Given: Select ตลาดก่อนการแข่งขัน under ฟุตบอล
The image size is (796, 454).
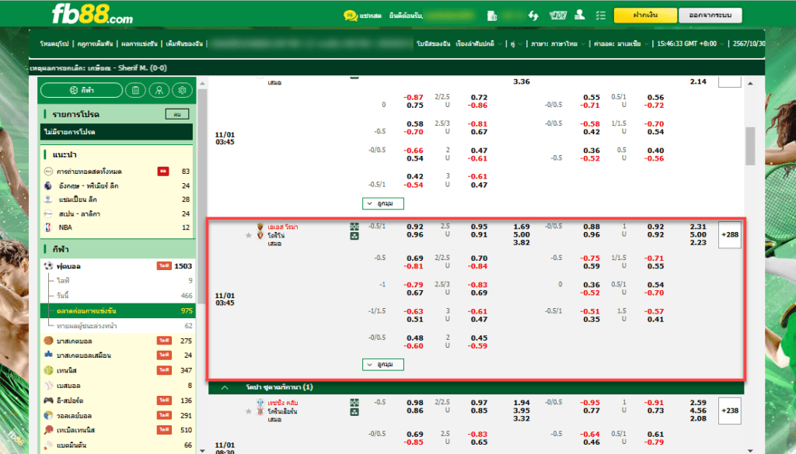Looking at the screenshot, I should [x=118, y=310].
